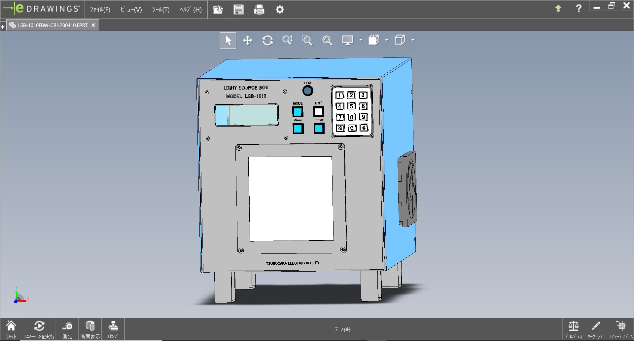Screen dimensions: 634x341
Task: Open the options gear settings
Action: pyautogui.click(x=280, y=10)
